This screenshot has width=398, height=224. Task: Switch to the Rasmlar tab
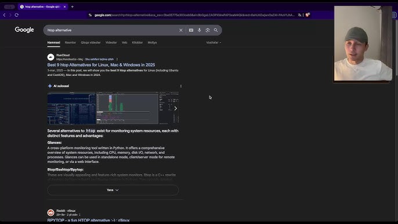pos(70,42)
